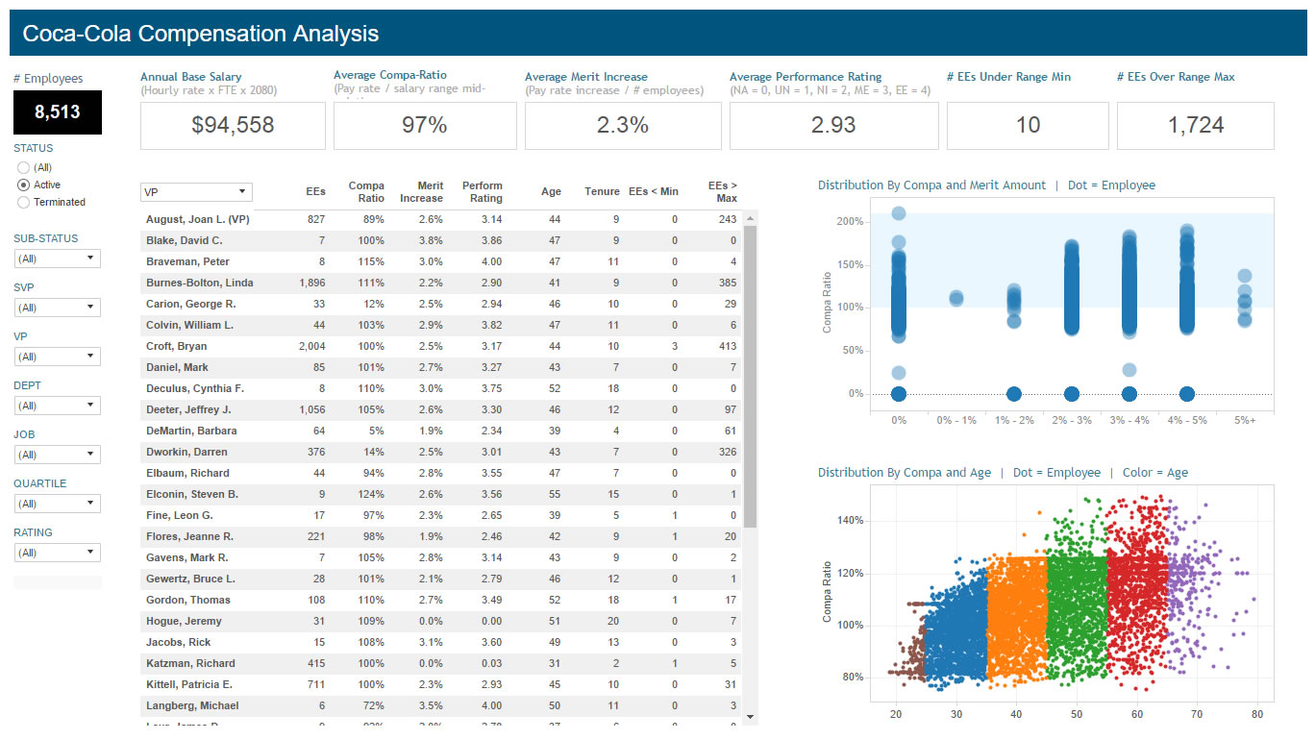The image size is (1315, 740).
Task: Click the Average Compa-Ratio 97% card
Action: point(425,125)
